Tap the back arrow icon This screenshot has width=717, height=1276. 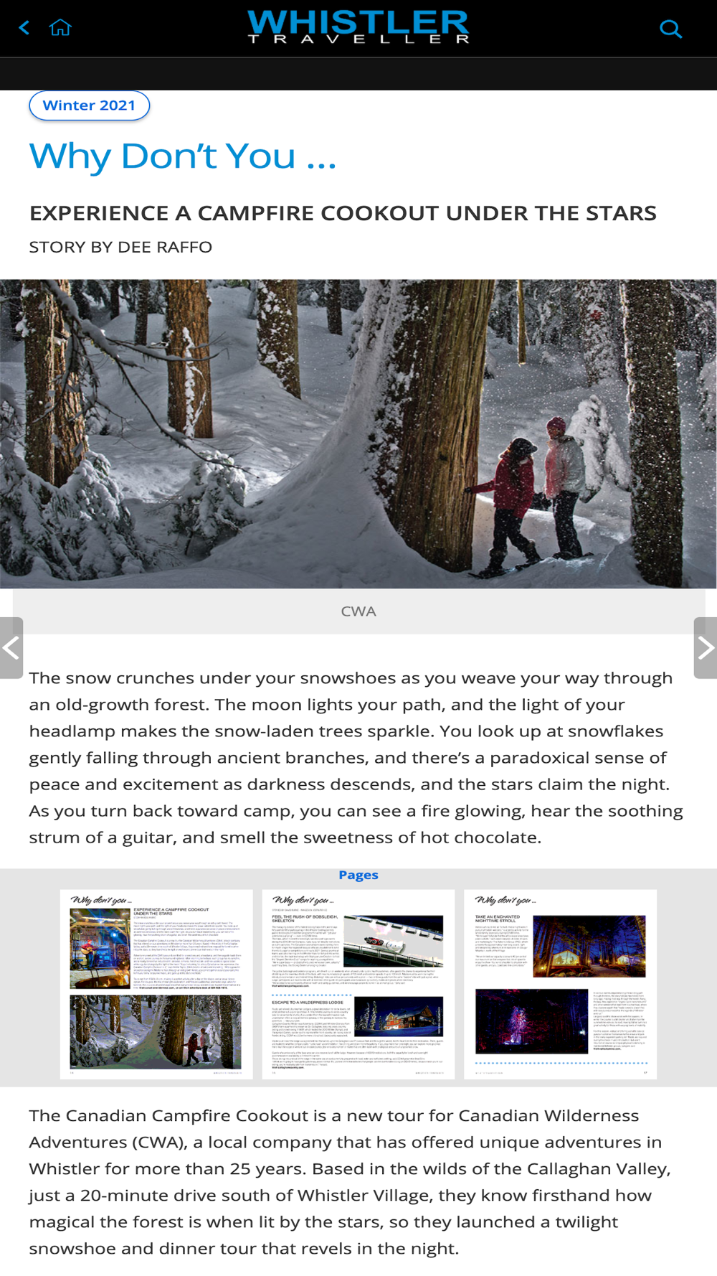24,28
